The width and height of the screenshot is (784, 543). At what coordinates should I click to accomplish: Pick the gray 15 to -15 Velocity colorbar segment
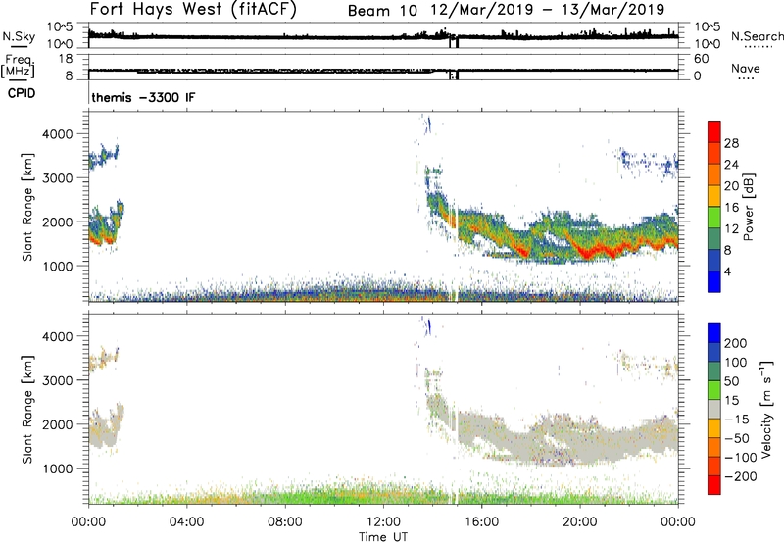click(714, 409)
